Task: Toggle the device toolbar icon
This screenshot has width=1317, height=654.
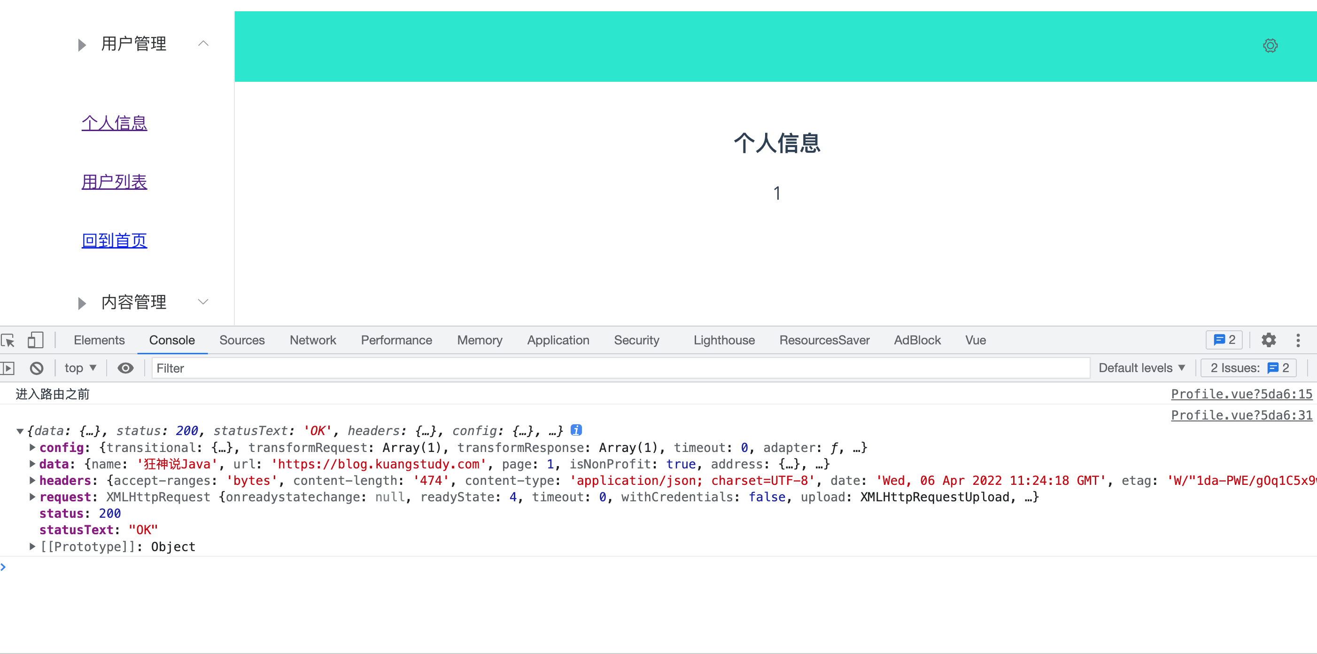Action: pos(35,340)
